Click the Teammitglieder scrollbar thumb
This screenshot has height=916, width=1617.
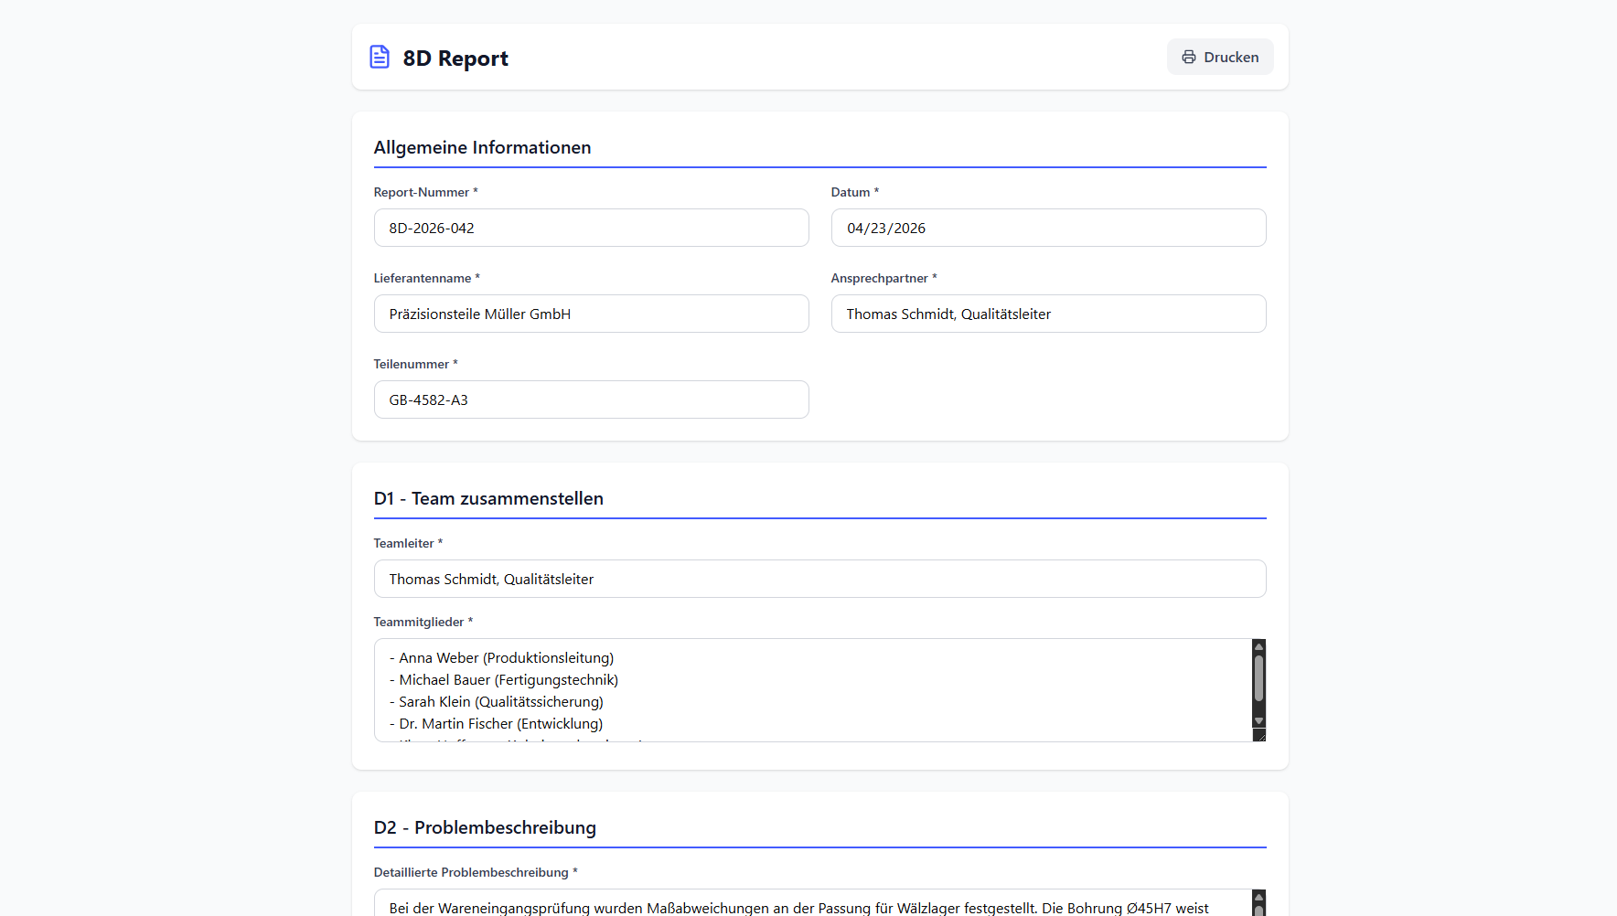(x=1258, y=678)
